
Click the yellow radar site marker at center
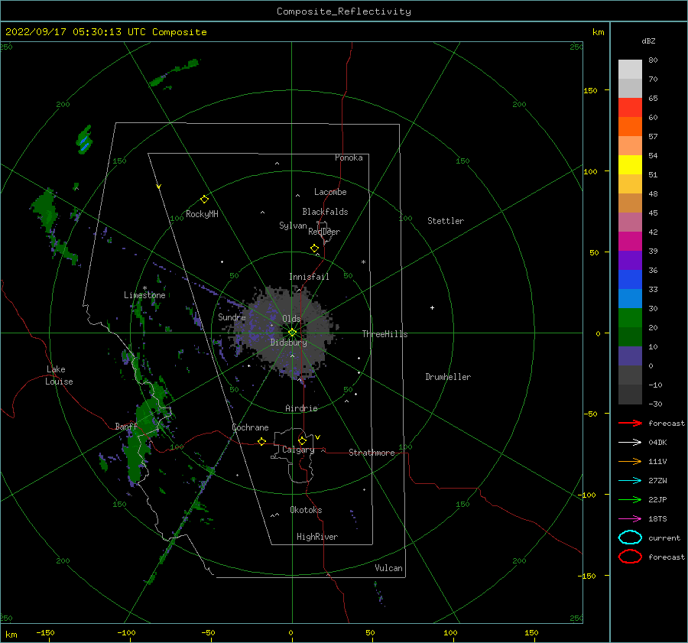click(x=292, y=333)
